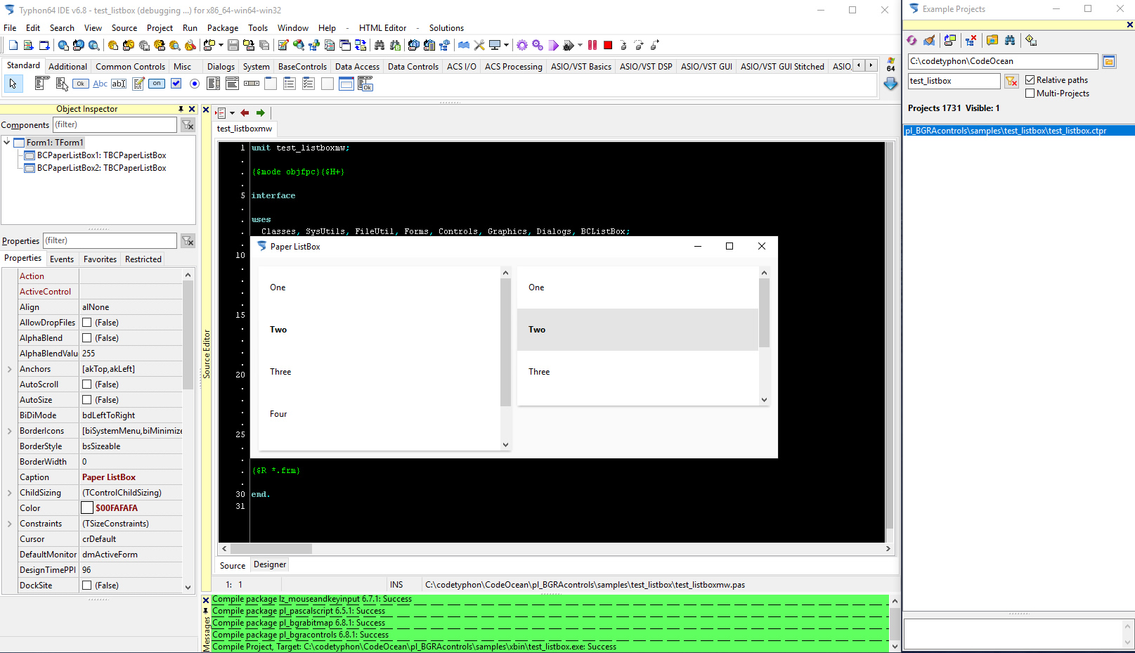Screen dimensions: 1135x653
Task: Select the TCheckBox component in palette
Action: point(176,84)
